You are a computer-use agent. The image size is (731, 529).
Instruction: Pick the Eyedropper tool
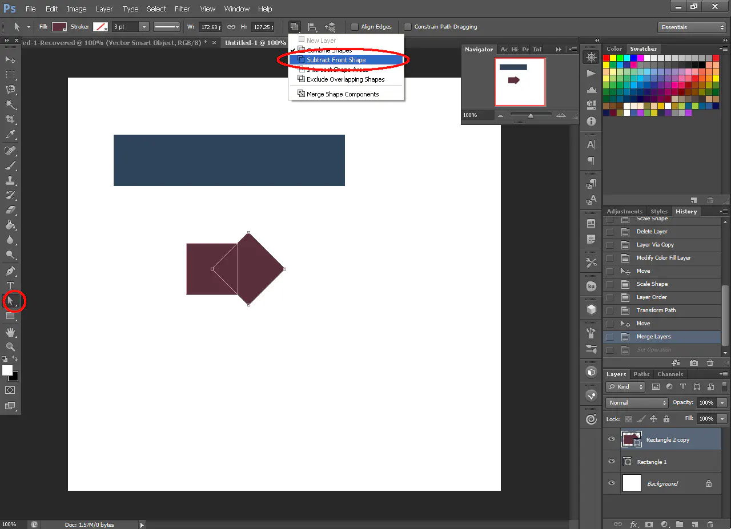(x=10, y=135)
